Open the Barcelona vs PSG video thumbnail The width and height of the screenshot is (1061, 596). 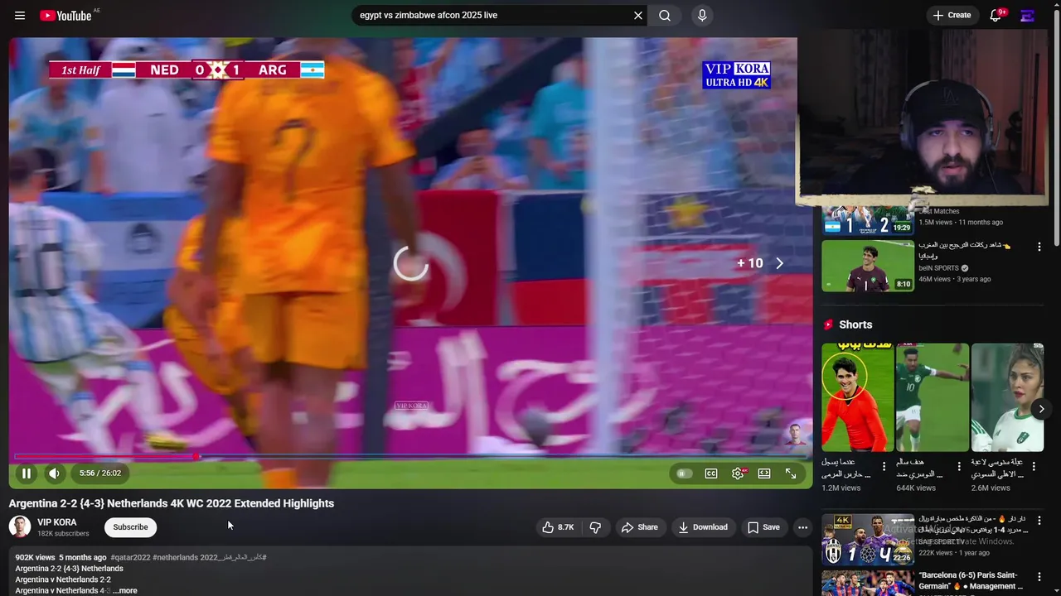tap(868, 583)
